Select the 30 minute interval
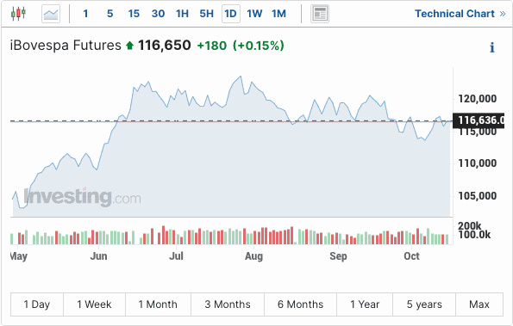The width and height of the screenshot is (513, 326). point(158,14)
